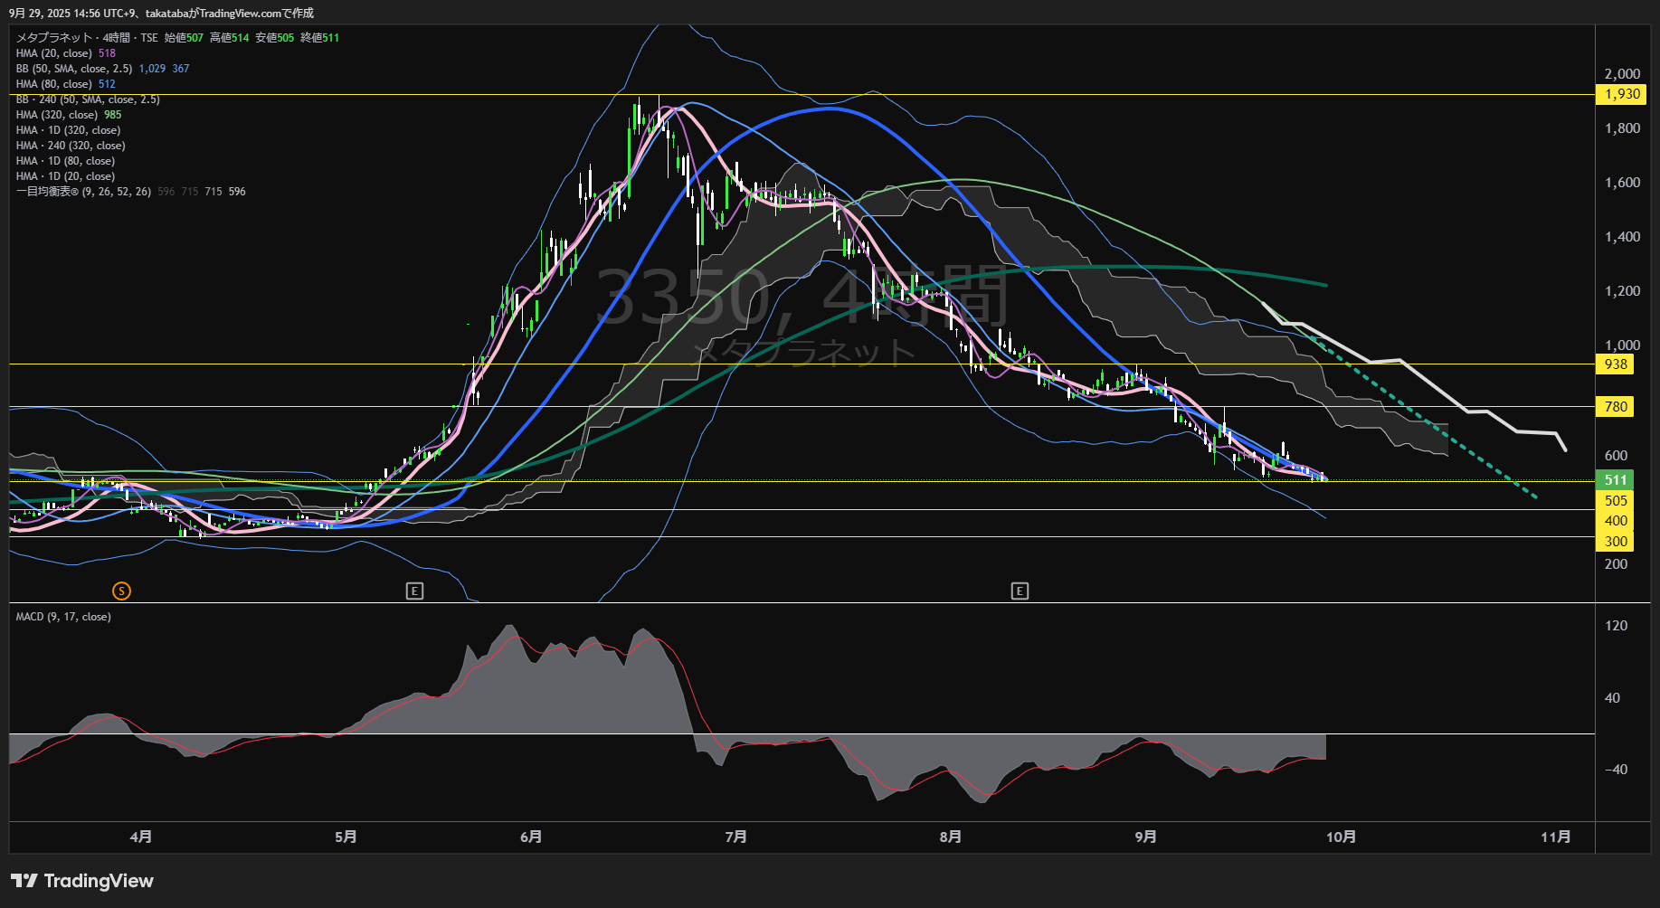Select the 938 yellow price label
The height and width of the screenshot is (908, 1660).
pos(1616,364)
